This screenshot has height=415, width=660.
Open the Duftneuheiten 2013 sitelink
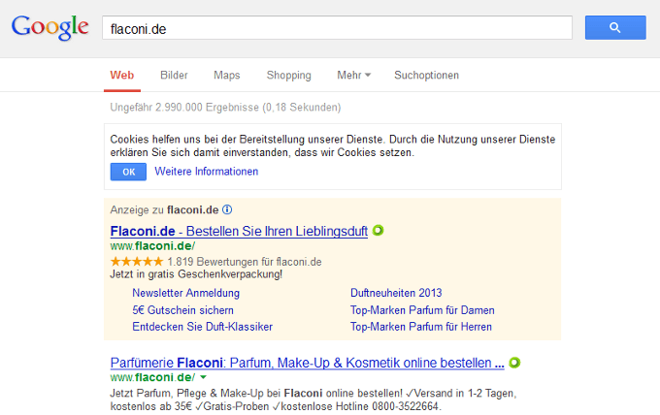(x=396, y=293)
